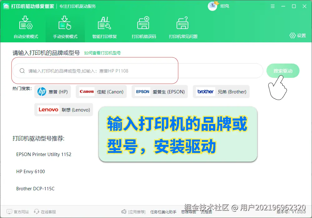
Task: Select the 兄弟 (Brother) hot search brand
Action: (x=221, y=92)
